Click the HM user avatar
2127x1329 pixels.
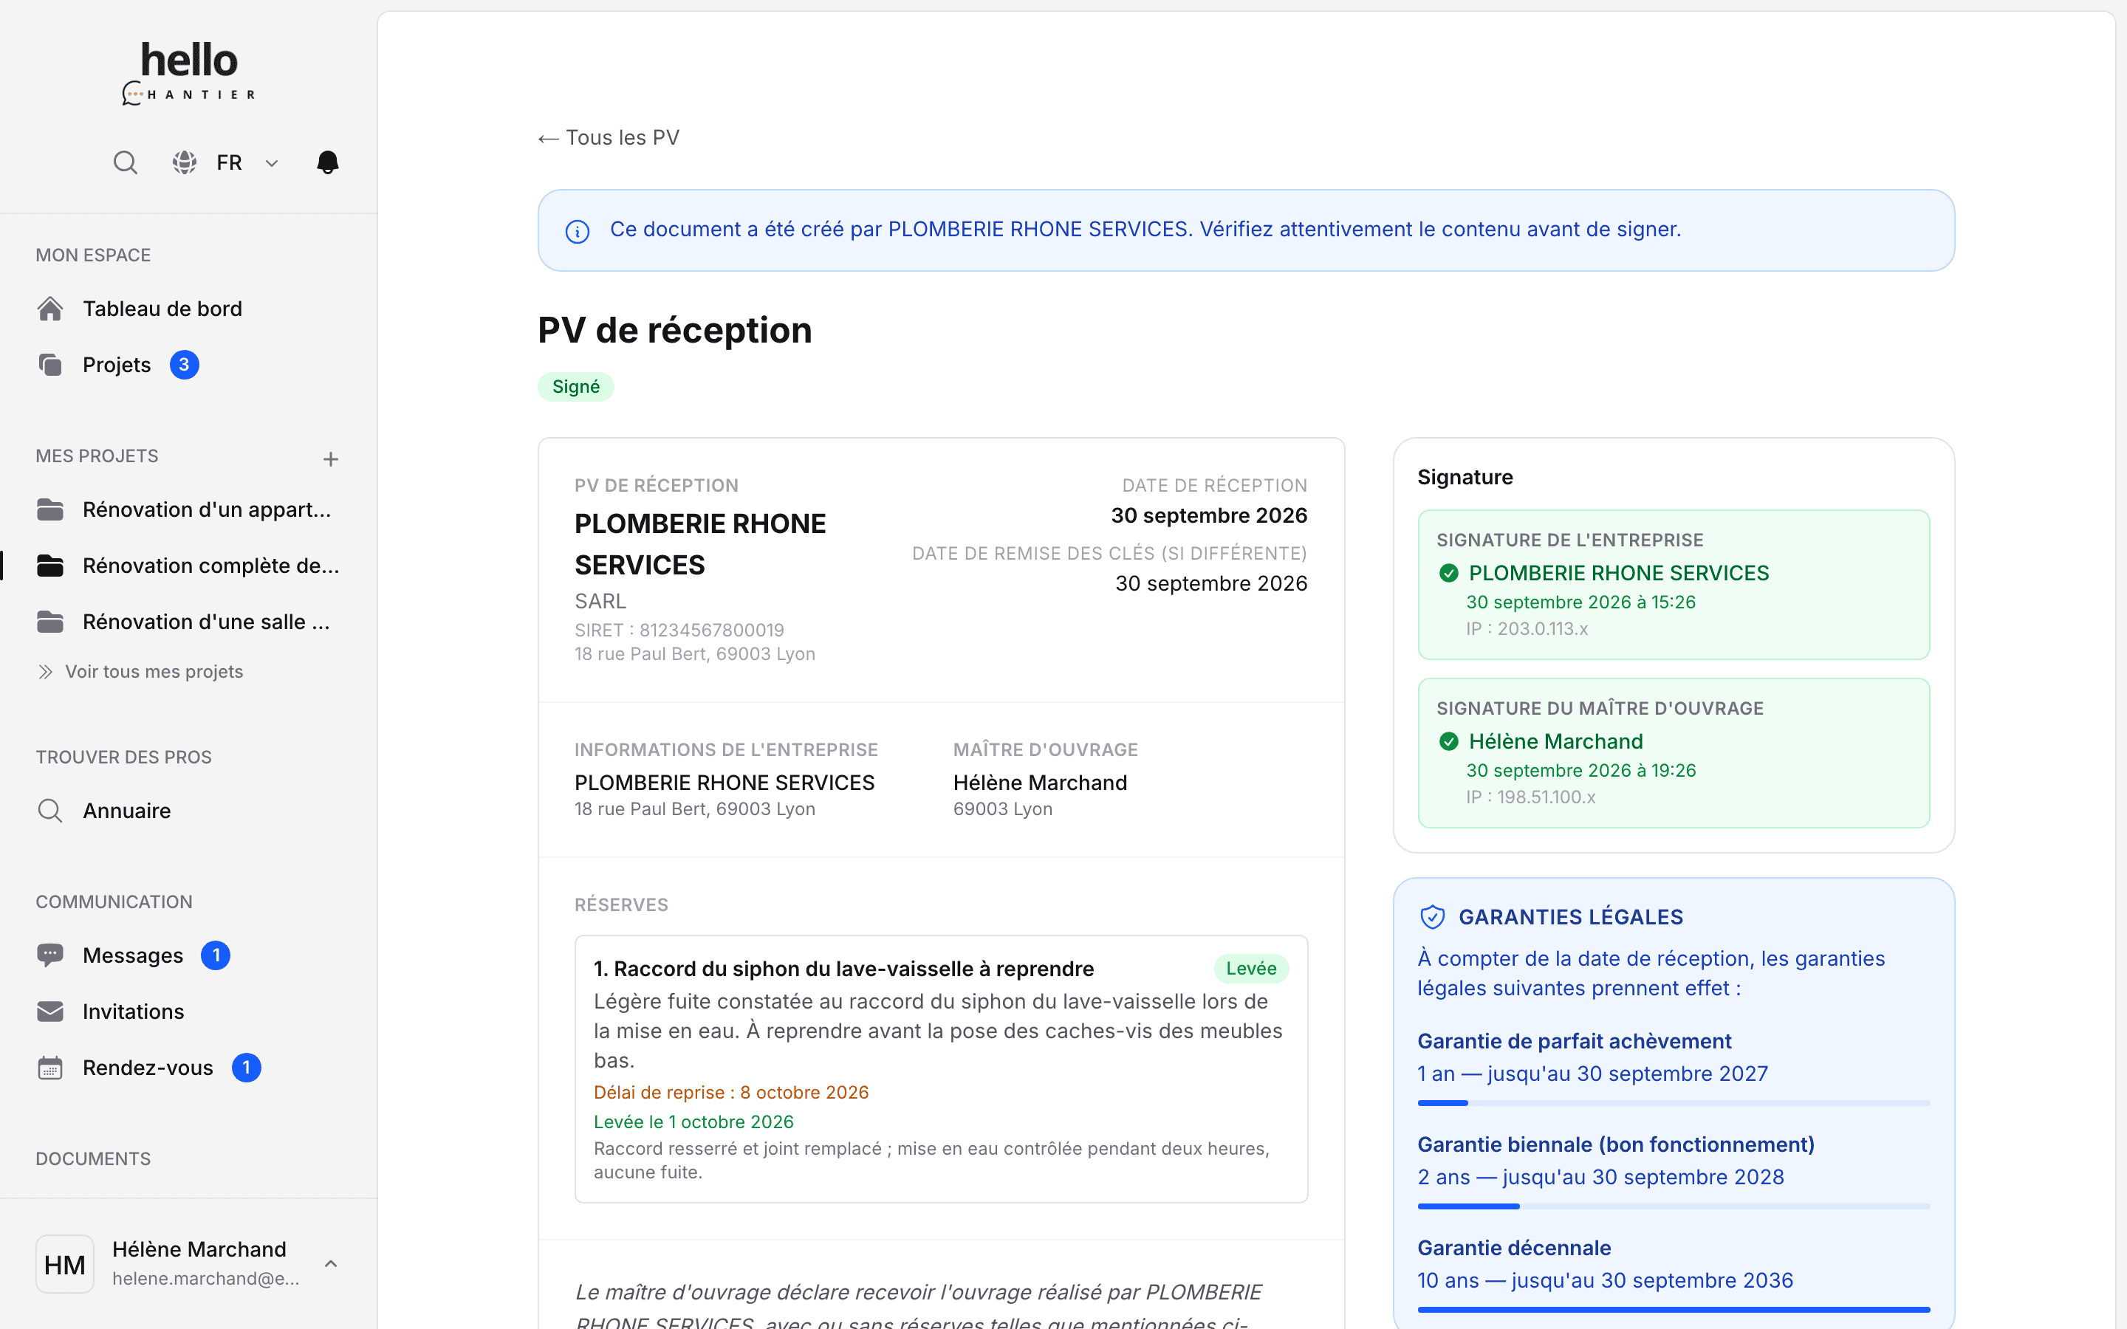pyautogui.click(x=65, y=1264)
